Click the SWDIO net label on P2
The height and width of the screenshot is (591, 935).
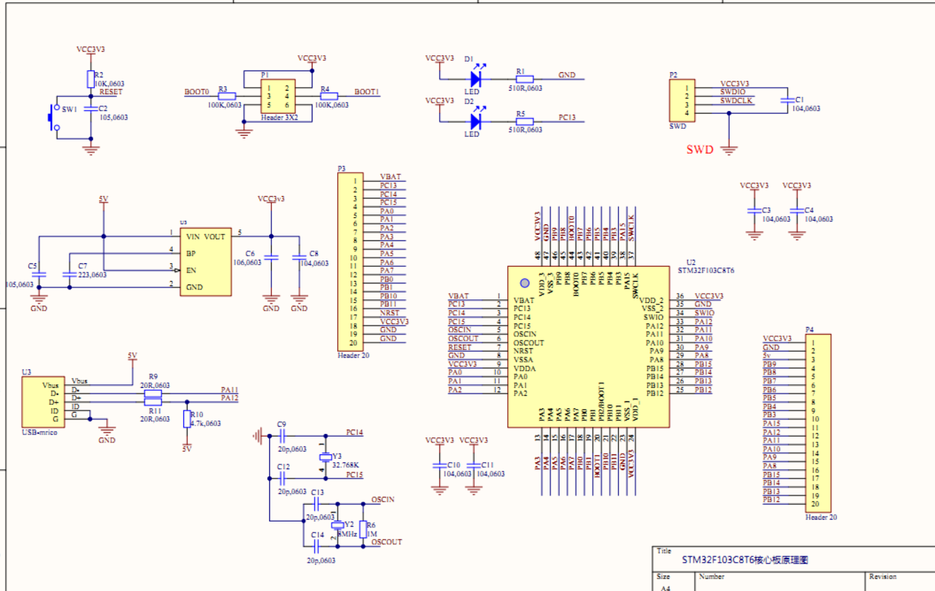click(x=732, y=92)
